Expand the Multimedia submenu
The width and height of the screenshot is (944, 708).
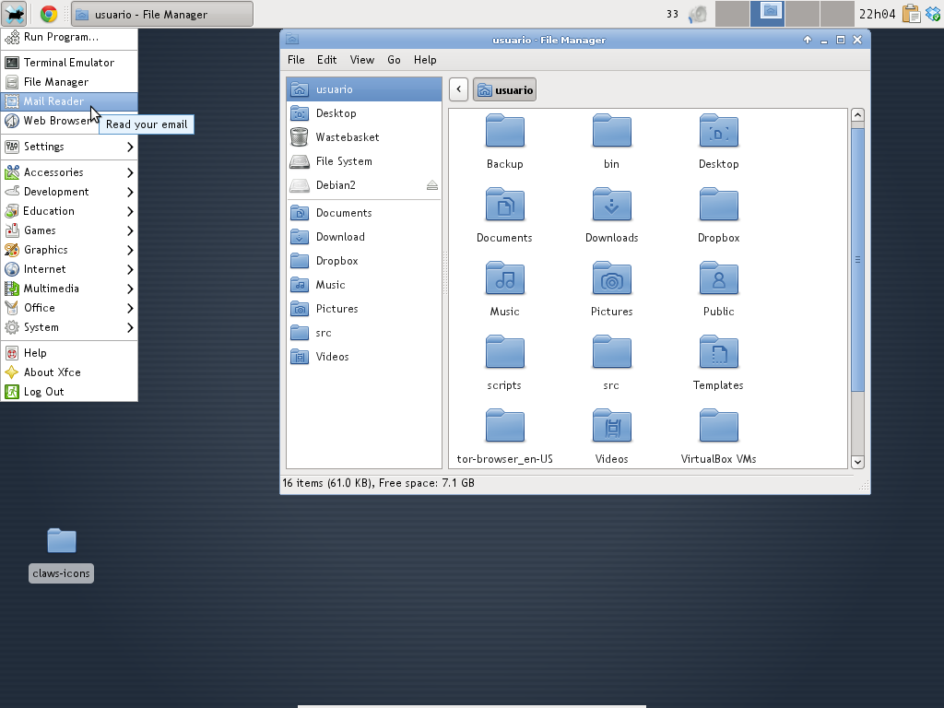click(69, 289)
